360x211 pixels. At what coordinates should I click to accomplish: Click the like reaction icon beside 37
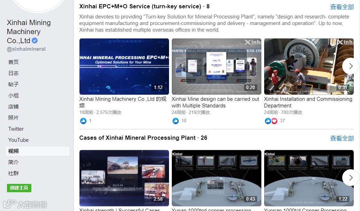pos(268,121)
